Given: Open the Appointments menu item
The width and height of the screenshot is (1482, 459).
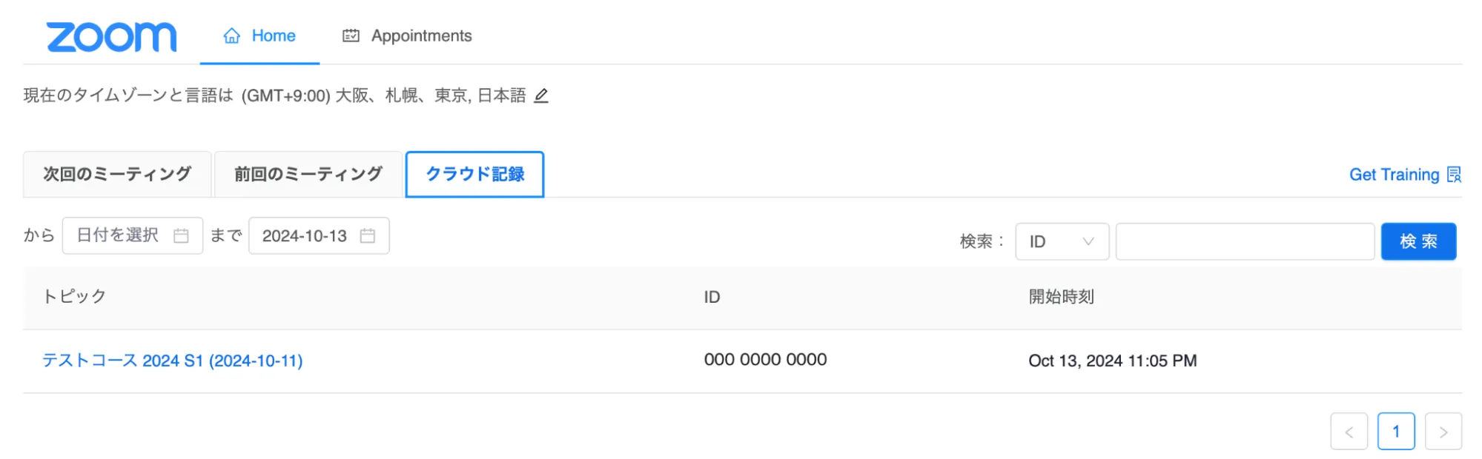Looking at the screenshot, I should click(420, 36).
